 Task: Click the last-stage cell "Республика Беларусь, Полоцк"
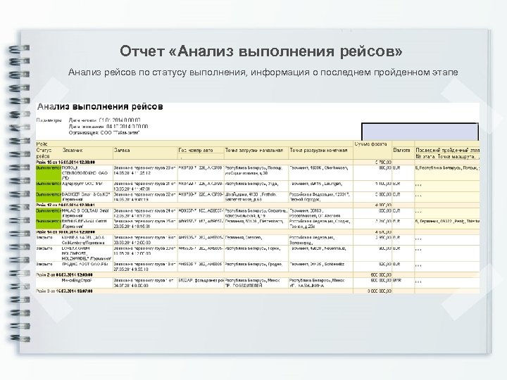point(447,173)
